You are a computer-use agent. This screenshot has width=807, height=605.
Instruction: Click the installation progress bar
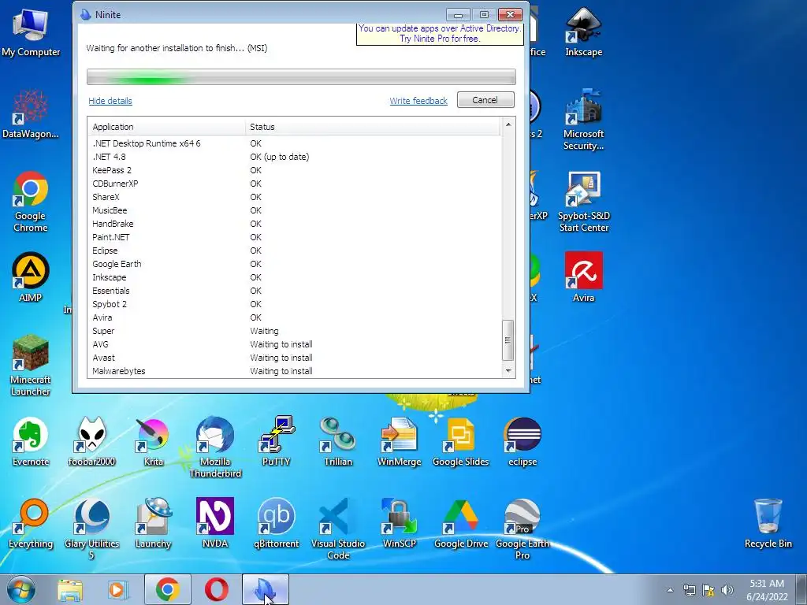tap(301, 76)
